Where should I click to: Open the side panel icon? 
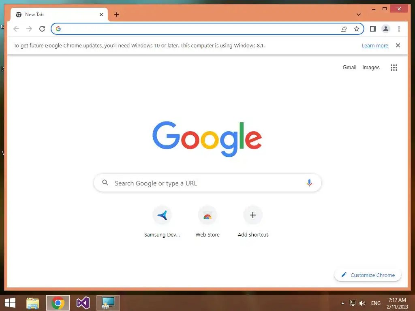click(373, 29)
